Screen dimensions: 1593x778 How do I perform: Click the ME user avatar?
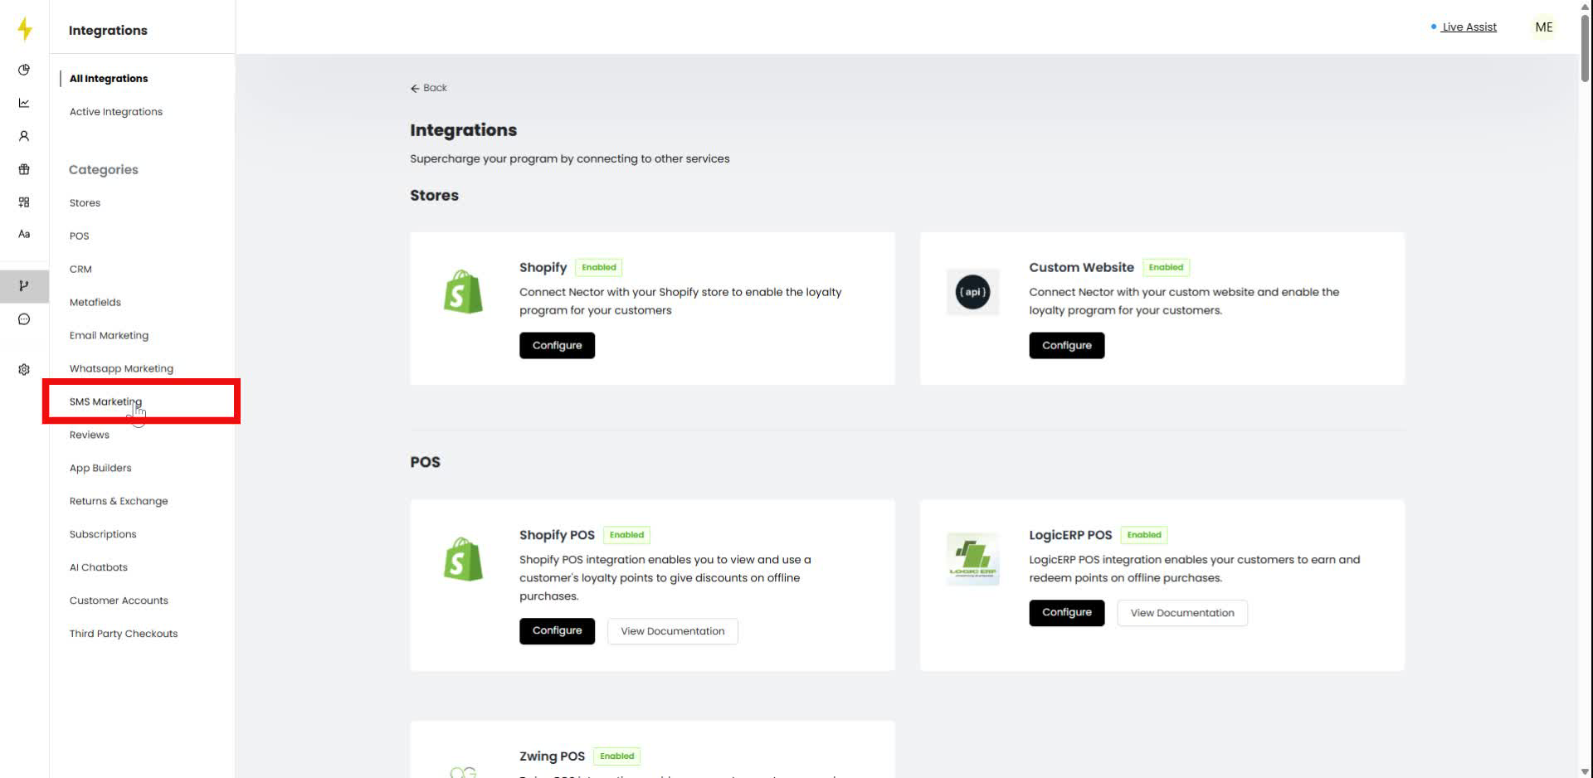click(x=1543, y=27)
